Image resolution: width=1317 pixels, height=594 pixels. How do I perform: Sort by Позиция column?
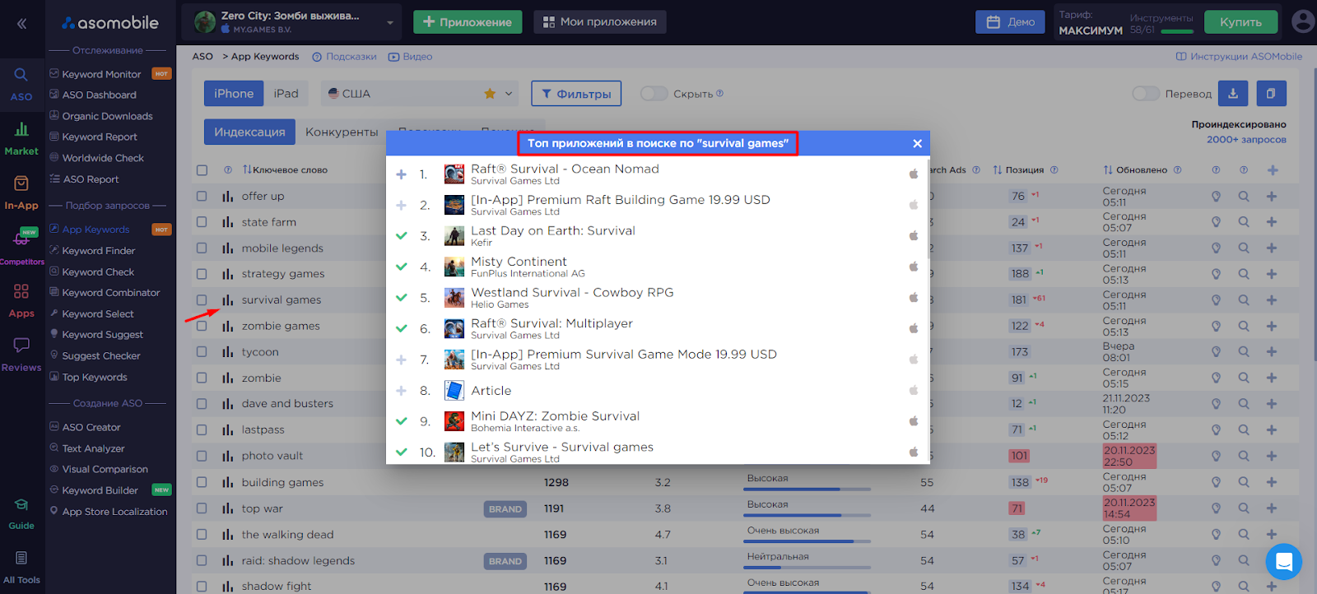(1019, 170)
